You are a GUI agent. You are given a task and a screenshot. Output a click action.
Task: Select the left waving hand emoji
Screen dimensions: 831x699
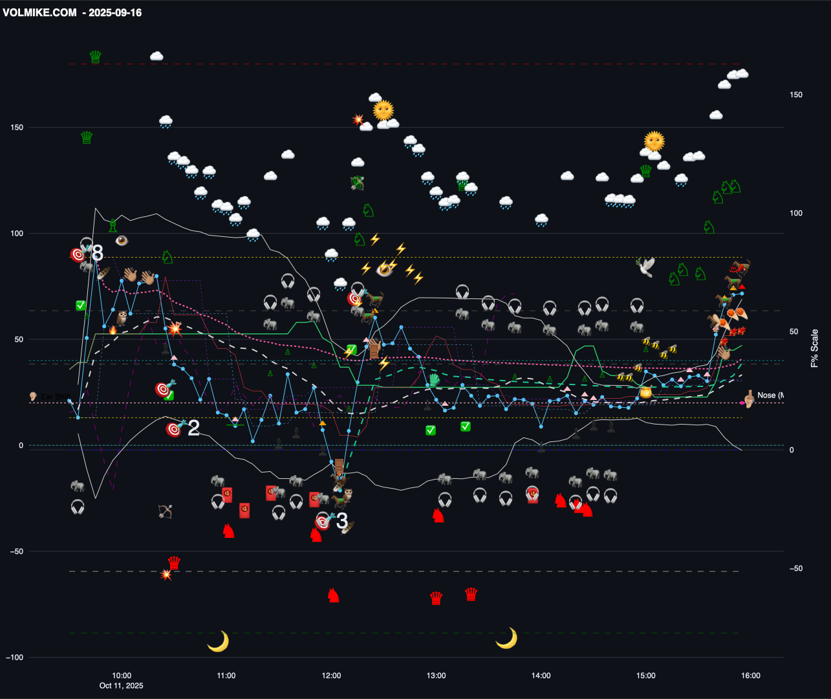131,275
